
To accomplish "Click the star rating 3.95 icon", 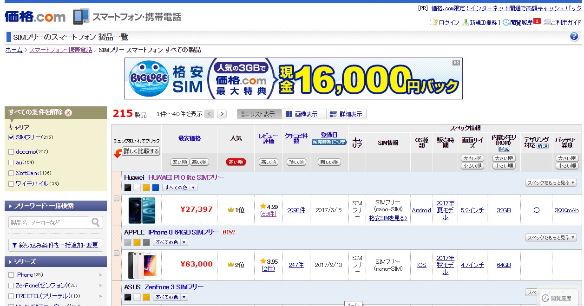I will [x=263, y=261].
